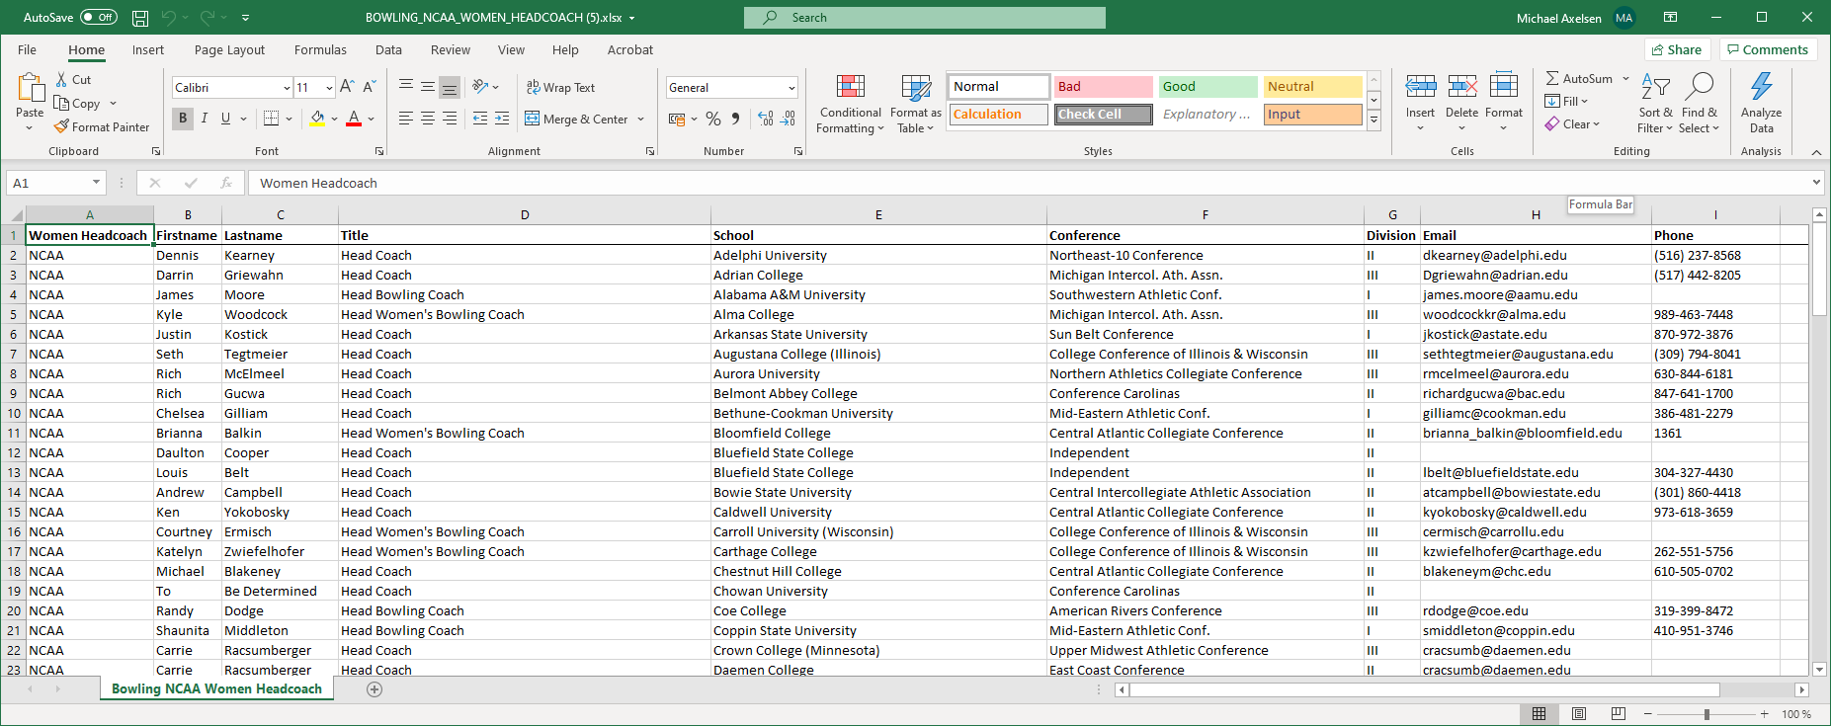
Task: Switch to Page Break Preview in status bar
Action: point(1618,714)
